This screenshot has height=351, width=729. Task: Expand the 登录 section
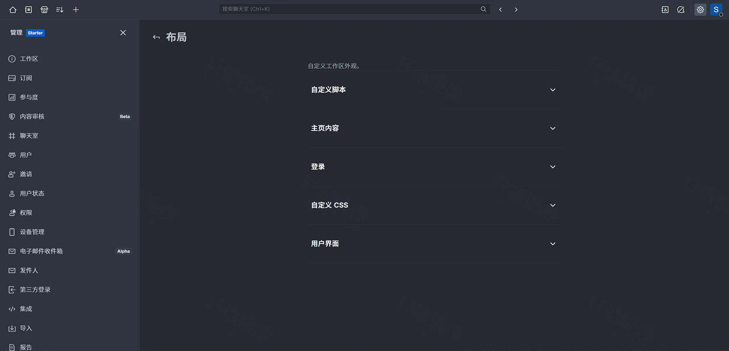point(435,167)
